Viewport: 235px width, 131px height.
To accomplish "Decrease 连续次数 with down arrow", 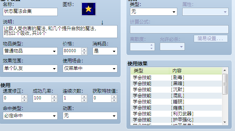I will (84, 100).
